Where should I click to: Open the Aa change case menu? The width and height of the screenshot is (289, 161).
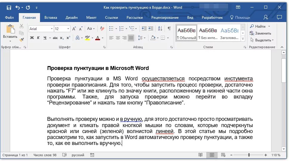point(91,29)
